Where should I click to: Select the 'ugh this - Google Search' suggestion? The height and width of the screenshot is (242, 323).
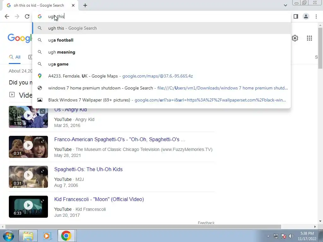click(x=161, y=28)
